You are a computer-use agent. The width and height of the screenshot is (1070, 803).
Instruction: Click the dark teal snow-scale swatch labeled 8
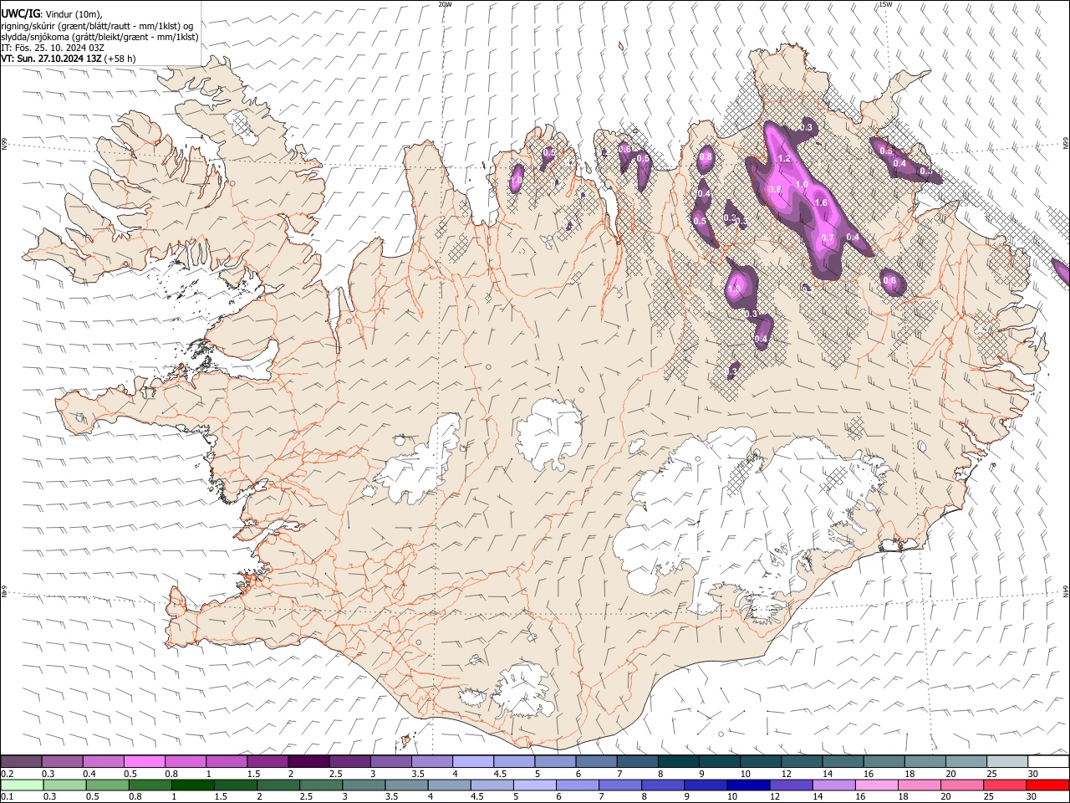679,761
